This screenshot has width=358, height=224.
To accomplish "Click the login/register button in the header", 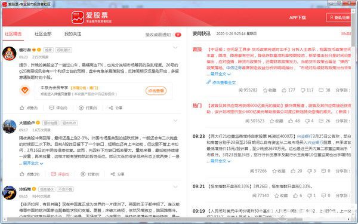I will [339, 17].
